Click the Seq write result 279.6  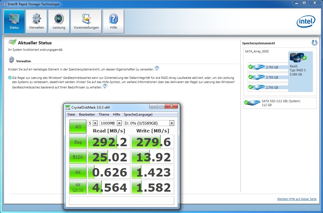153,142
